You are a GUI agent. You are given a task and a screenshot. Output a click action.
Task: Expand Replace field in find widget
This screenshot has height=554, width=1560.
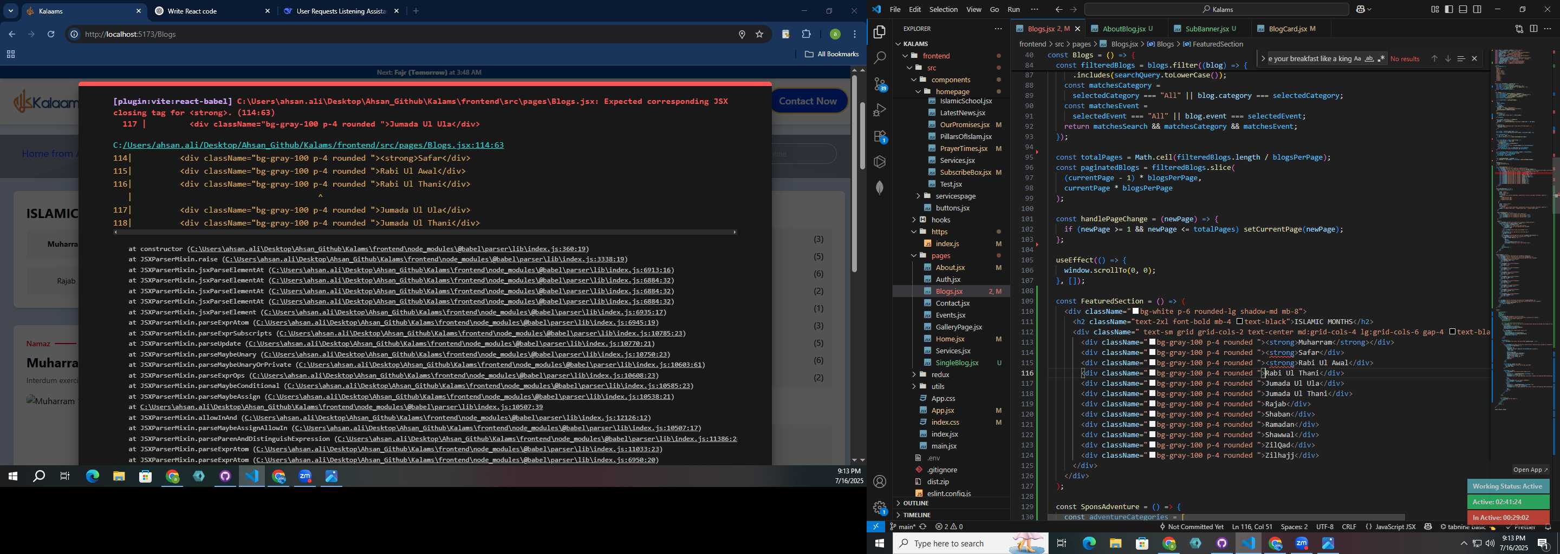click(1263, 58)
